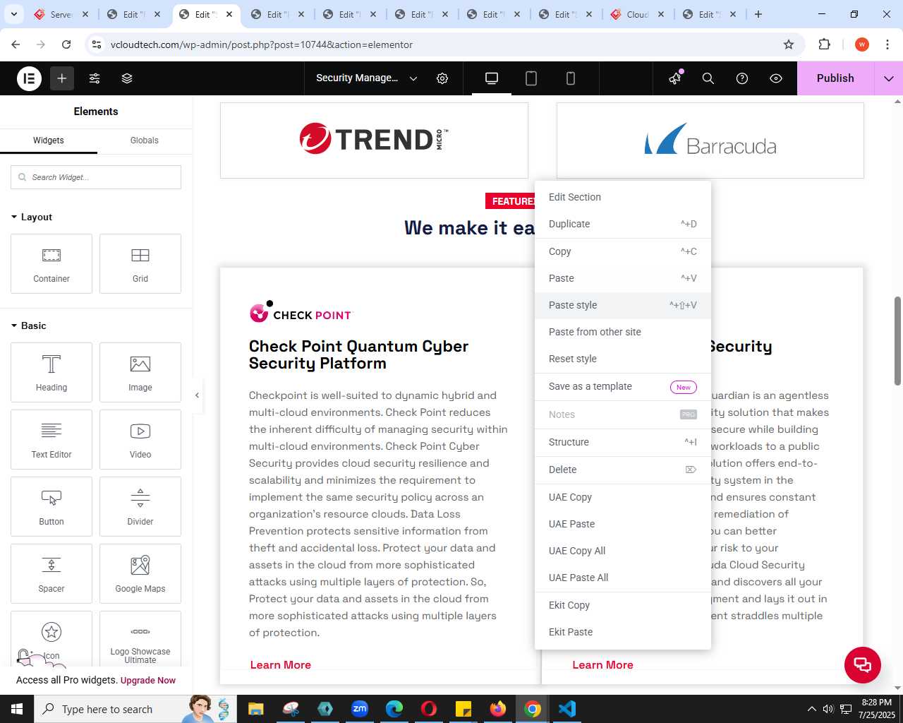Image resolution: width=903 pixels, height=723 pixels.
Task: Choose Paste from other site
Action: coord(623,332)
